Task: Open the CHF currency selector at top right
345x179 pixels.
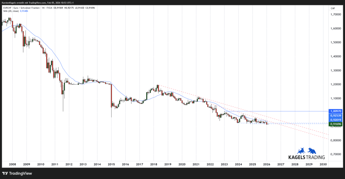Action: click(333, 9)
